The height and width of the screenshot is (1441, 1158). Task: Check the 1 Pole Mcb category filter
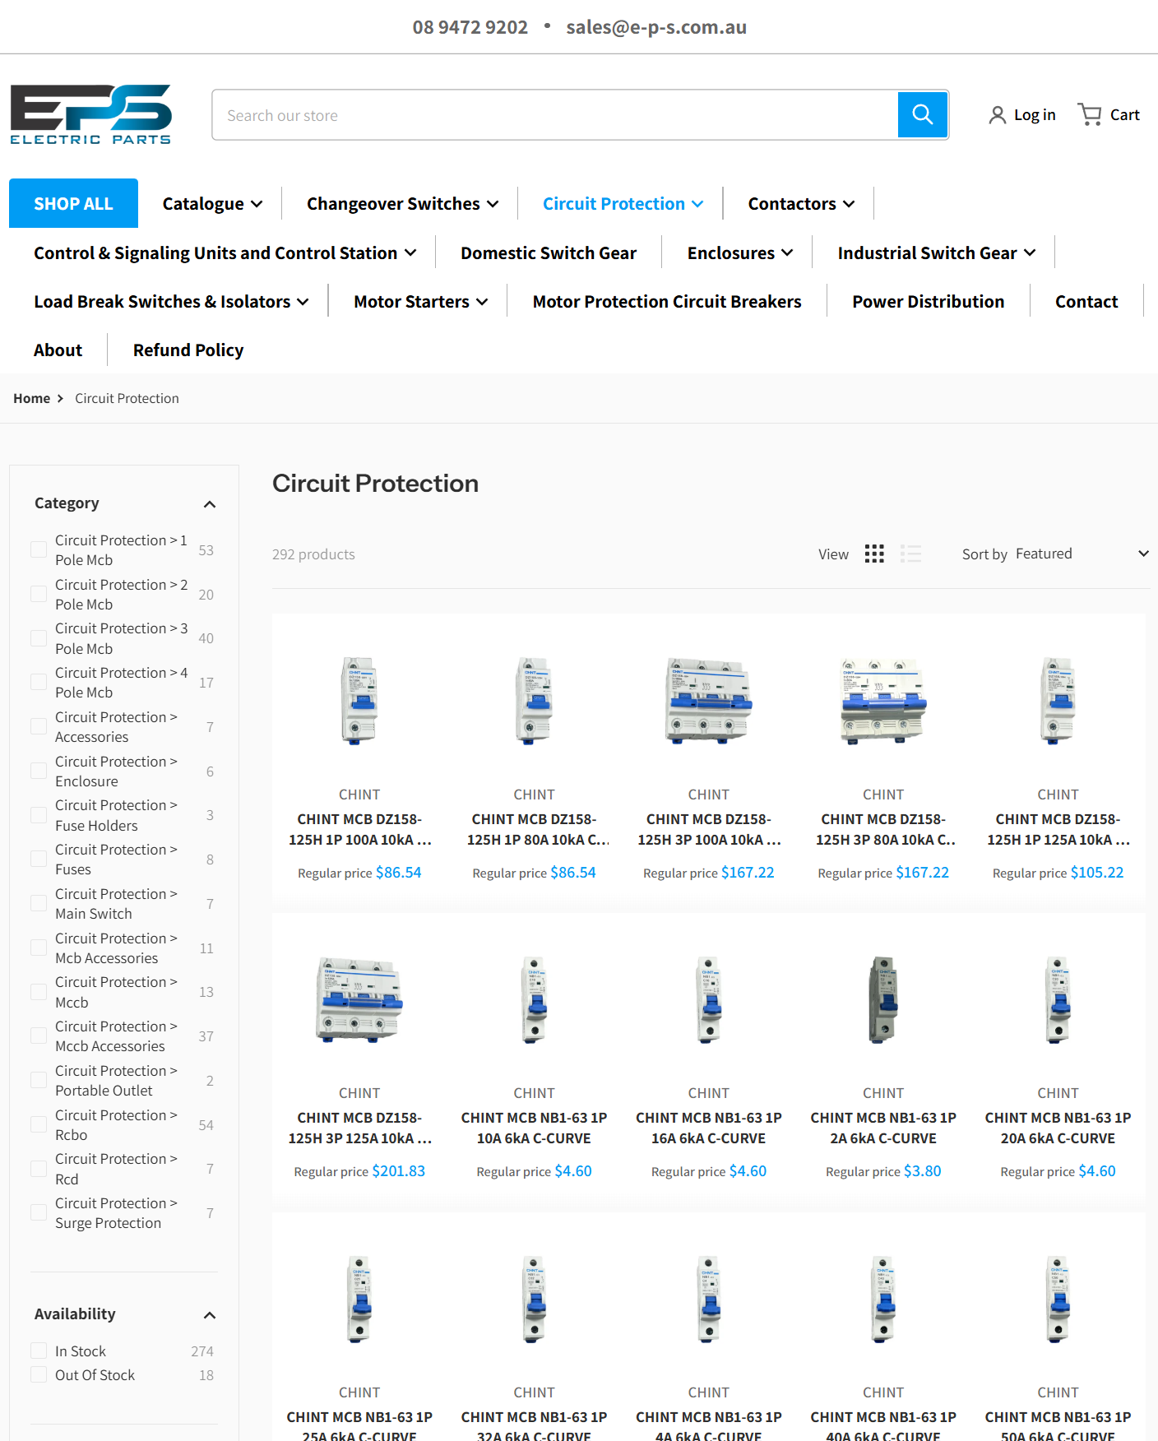pyautogui.click(x=39, y=549)
